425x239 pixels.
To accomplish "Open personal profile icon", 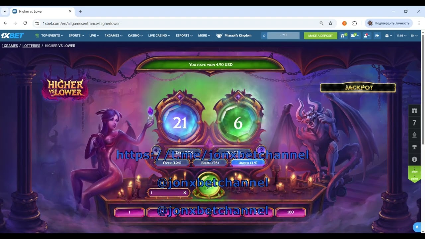I will click(367, 36).
